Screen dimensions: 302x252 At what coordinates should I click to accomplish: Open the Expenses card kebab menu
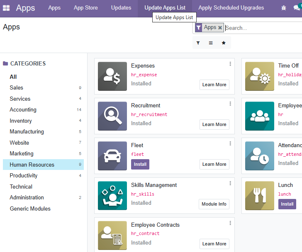[x=230, y=64]
